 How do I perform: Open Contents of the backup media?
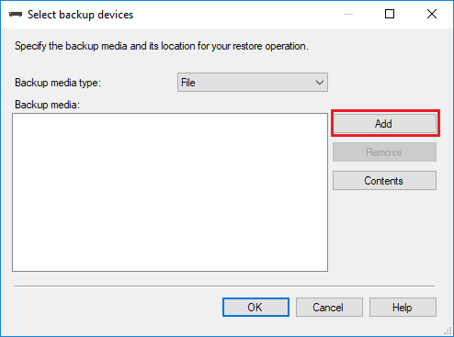pos(384,181)
